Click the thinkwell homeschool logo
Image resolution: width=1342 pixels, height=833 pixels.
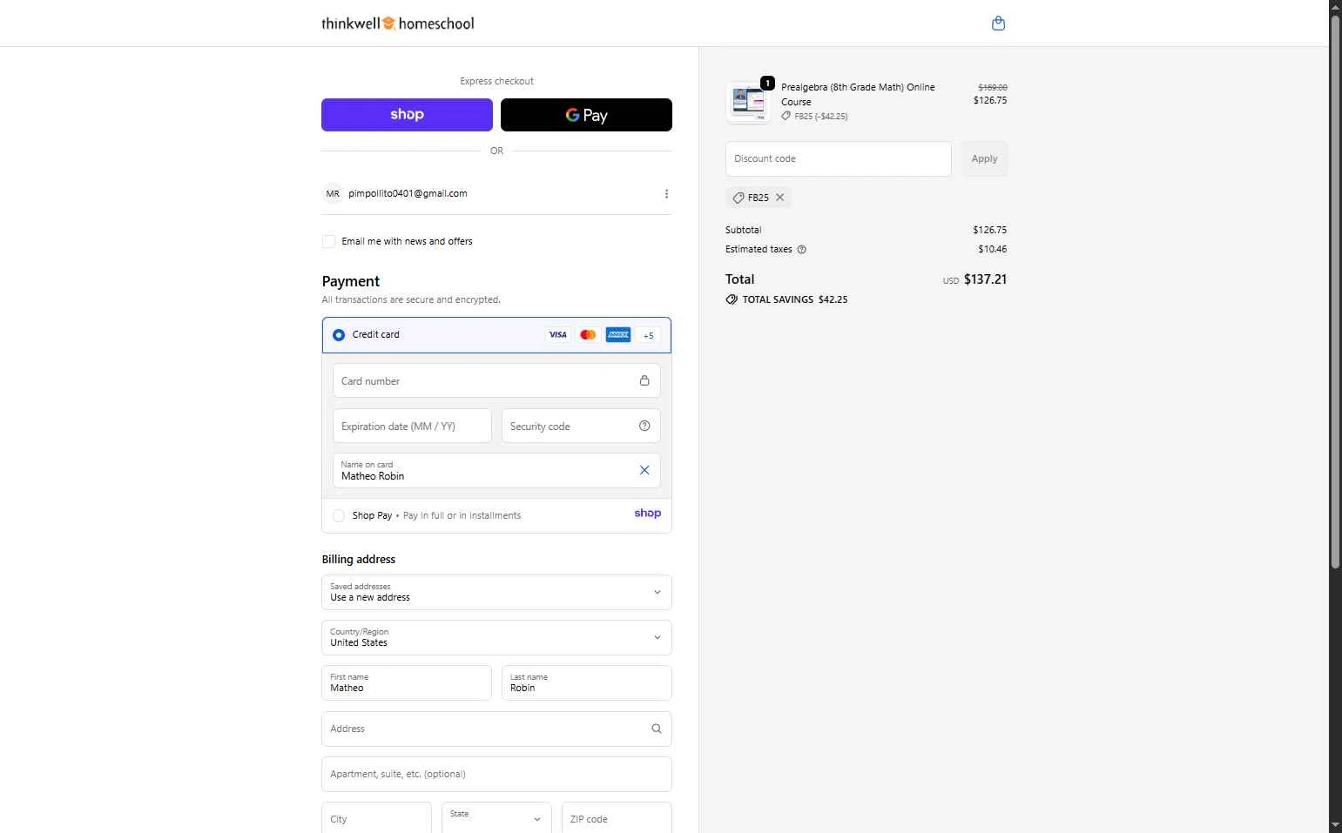(x=398, y=24)
